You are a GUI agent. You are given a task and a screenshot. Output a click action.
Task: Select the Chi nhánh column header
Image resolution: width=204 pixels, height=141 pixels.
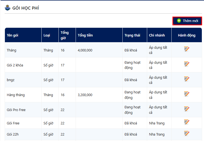pyautogui.click(x=157, y=35)
